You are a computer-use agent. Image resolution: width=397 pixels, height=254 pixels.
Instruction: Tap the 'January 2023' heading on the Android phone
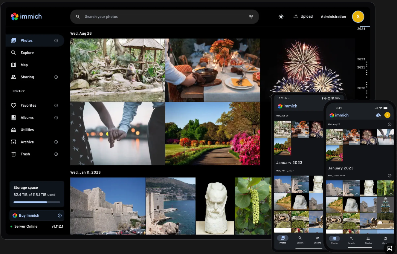(x=289, y=163)
